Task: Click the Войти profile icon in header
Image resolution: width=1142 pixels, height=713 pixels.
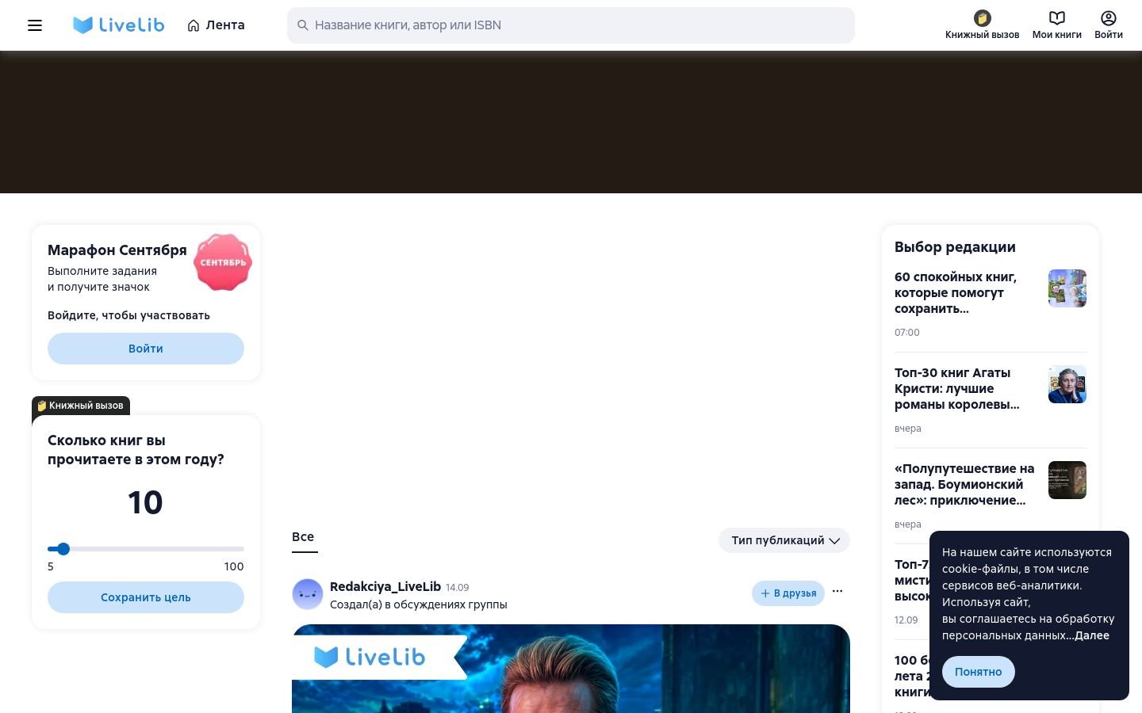Action: (x=1109, y=25)
